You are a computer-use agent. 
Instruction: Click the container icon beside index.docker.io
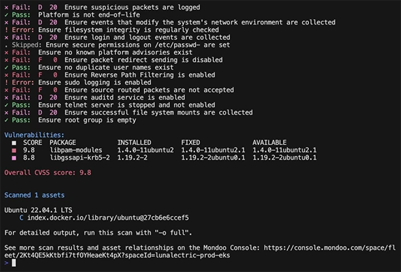[x=22, y=217]
